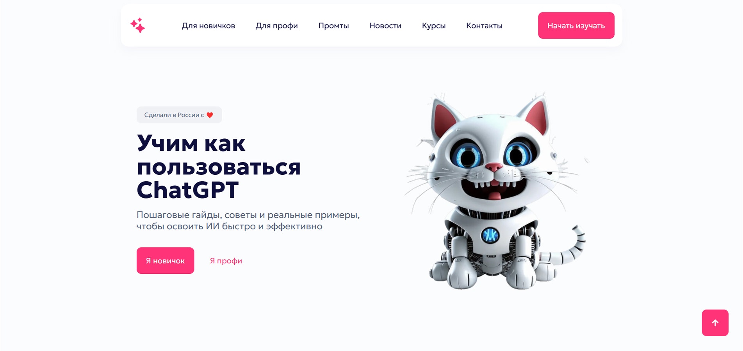Viewport: 743px width, 351px height.
Task: Open the Контакты page link
Action: click(484, 26)
